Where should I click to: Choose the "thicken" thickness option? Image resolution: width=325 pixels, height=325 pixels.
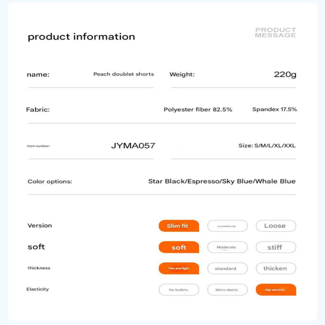[x=276, y=268]
